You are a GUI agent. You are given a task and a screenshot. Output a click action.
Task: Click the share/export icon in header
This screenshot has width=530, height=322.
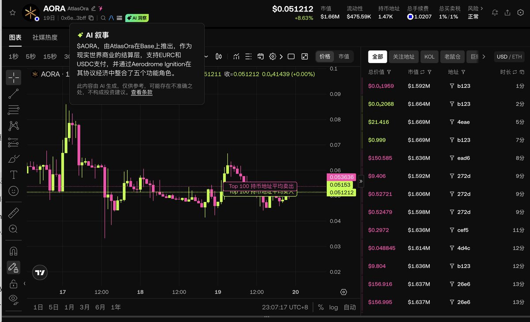tap(507, 13)
